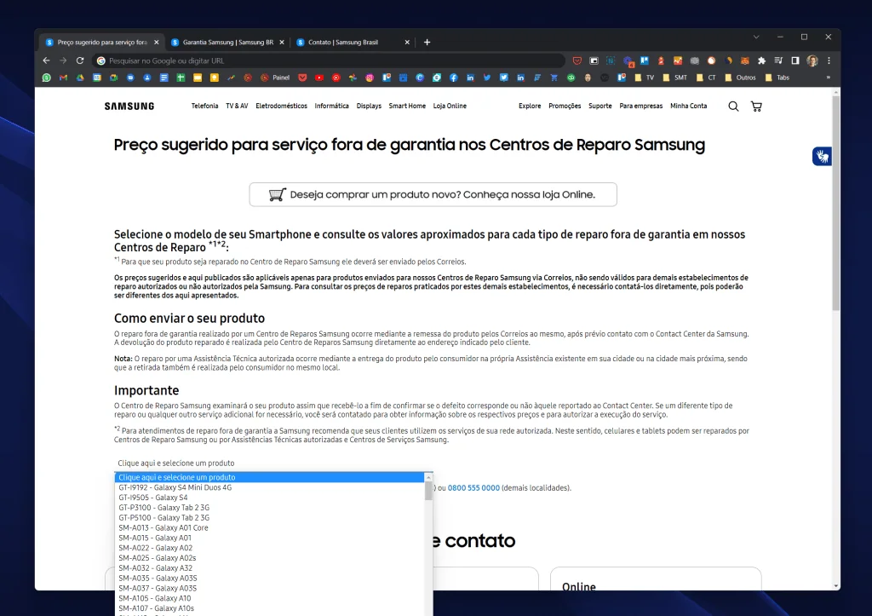Screen dimensions: 872x616
Task: Open the Pocket extension icon
Action: [x=577, y=61]
